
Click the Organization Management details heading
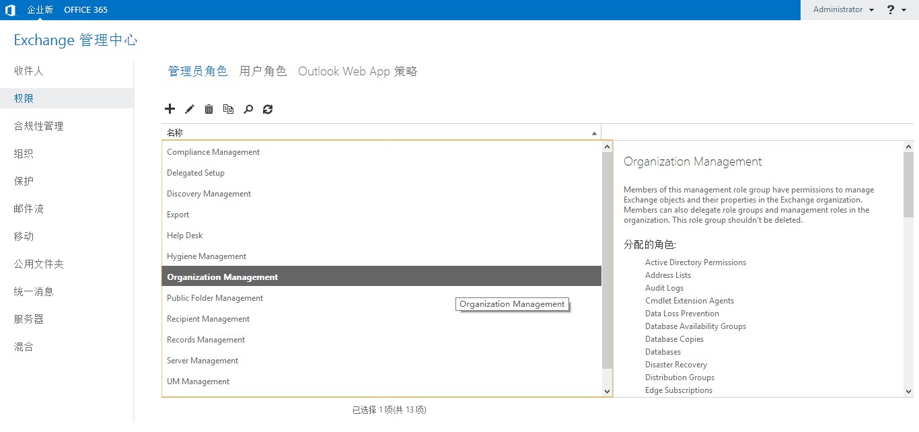coord(693,161)
